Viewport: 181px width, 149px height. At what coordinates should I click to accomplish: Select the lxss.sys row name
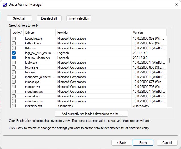(x=30, y=72)
